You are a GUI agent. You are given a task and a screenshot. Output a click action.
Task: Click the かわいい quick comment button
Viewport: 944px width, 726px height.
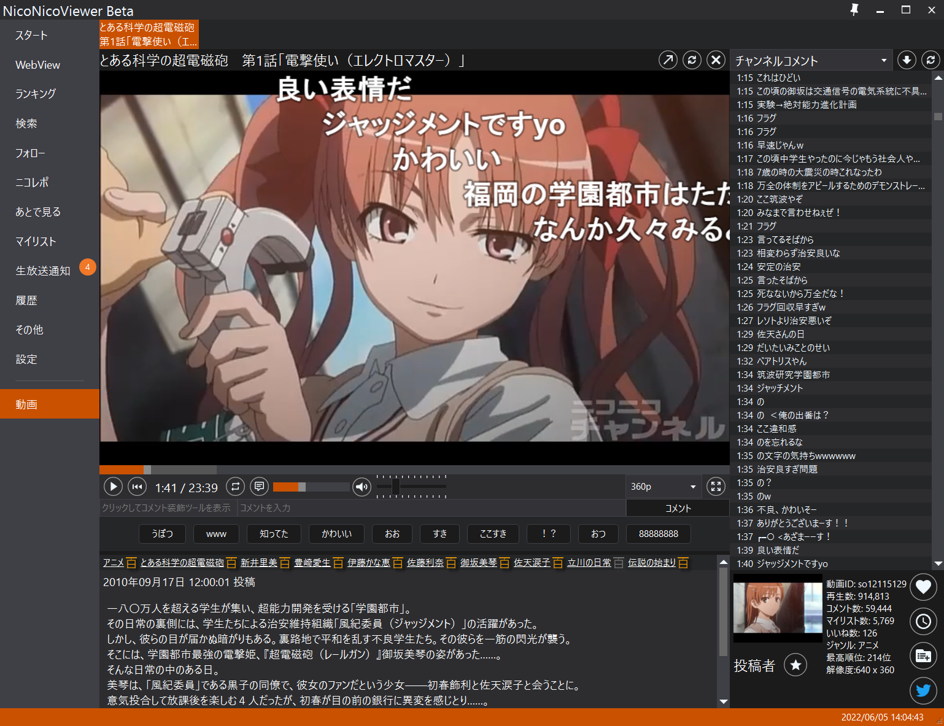[x=336, y=534]
